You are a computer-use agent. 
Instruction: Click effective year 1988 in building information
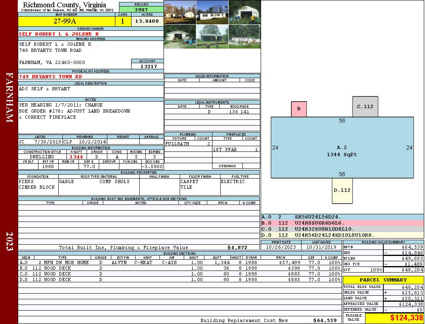(48, 166)
